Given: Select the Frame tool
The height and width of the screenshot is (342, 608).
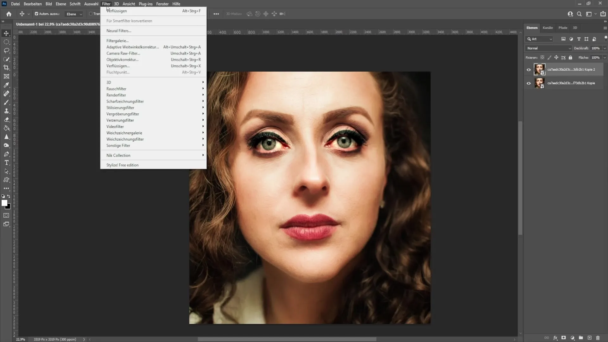Looking at the screenshot, I should point(6,76).
